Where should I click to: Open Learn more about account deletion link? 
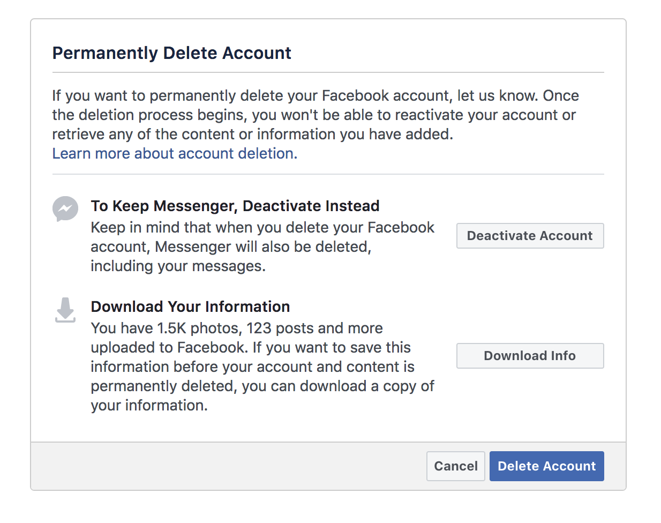[x=175, y=154]
